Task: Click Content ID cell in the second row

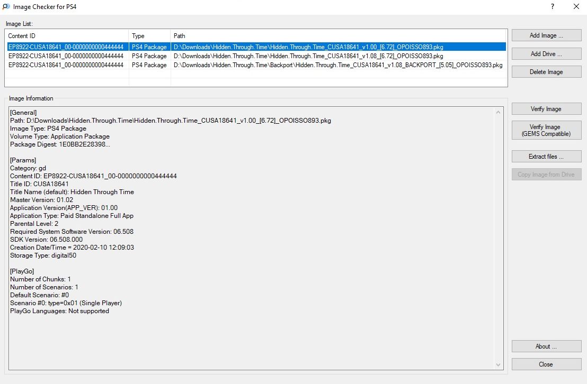Action: (x=66, y=56)
